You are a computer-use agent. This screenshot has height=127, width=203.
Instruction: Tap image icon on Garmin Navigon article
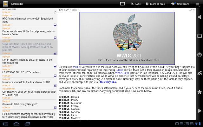coord(55,108)
